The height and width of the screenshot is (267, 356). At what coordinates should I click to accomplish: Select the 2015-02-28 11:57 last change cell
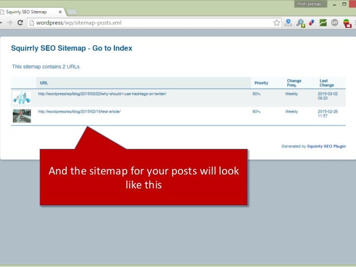[328, 114]
